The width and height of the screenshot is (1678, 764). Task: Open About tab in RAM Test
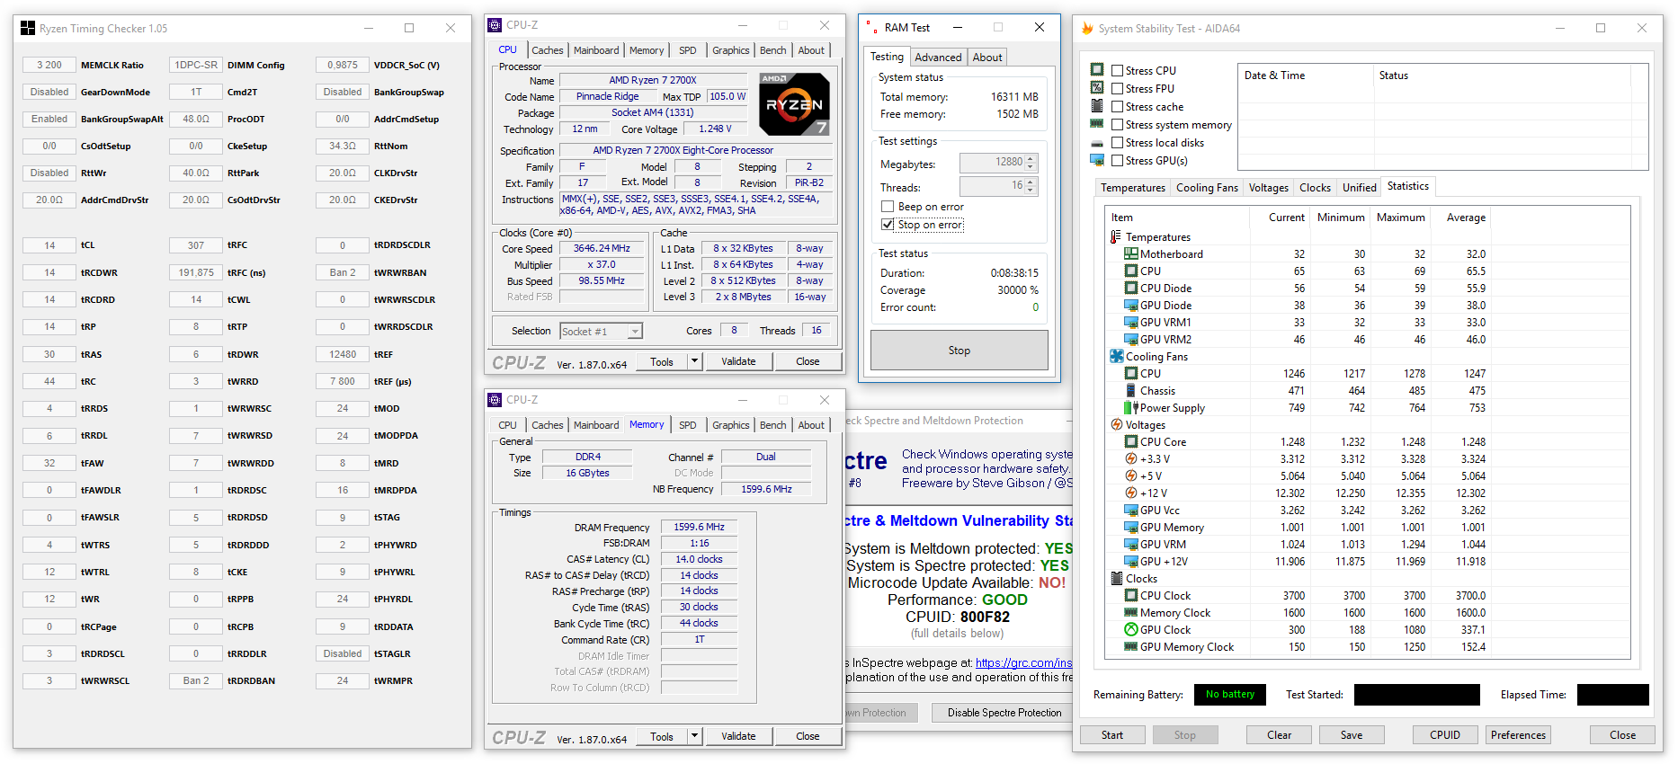tap(987, 58)
